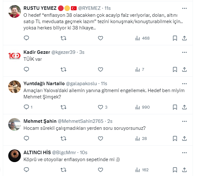The height and width of the screenshot is (176, 197).
Task: Open more options for ALTINCI HİS's tweet
Action: click(x=185, y=152)
